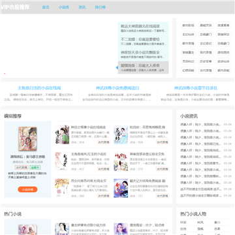Click the 幻想异能 category tag
235x235 pixels.
188,70
